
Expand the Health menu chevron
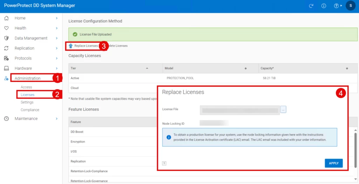[56, 28]
